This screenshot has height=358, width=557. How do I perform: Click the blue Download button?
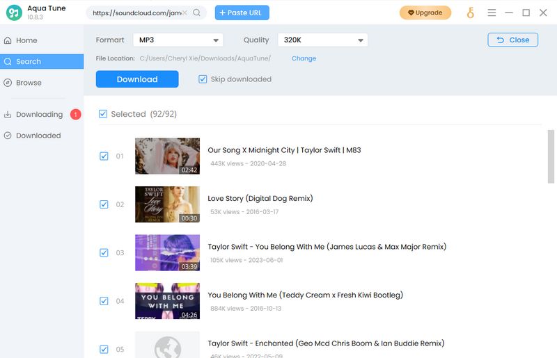137,79
